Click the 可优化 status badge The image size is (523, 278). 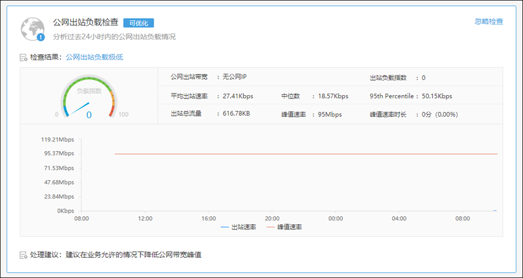[138, 23]
